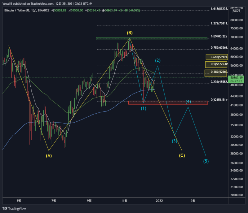Image resolution: width=248 pixels, height=213 pixels.
Task: Select the cyan (3) wave label
Action: [x=175, y=141]
